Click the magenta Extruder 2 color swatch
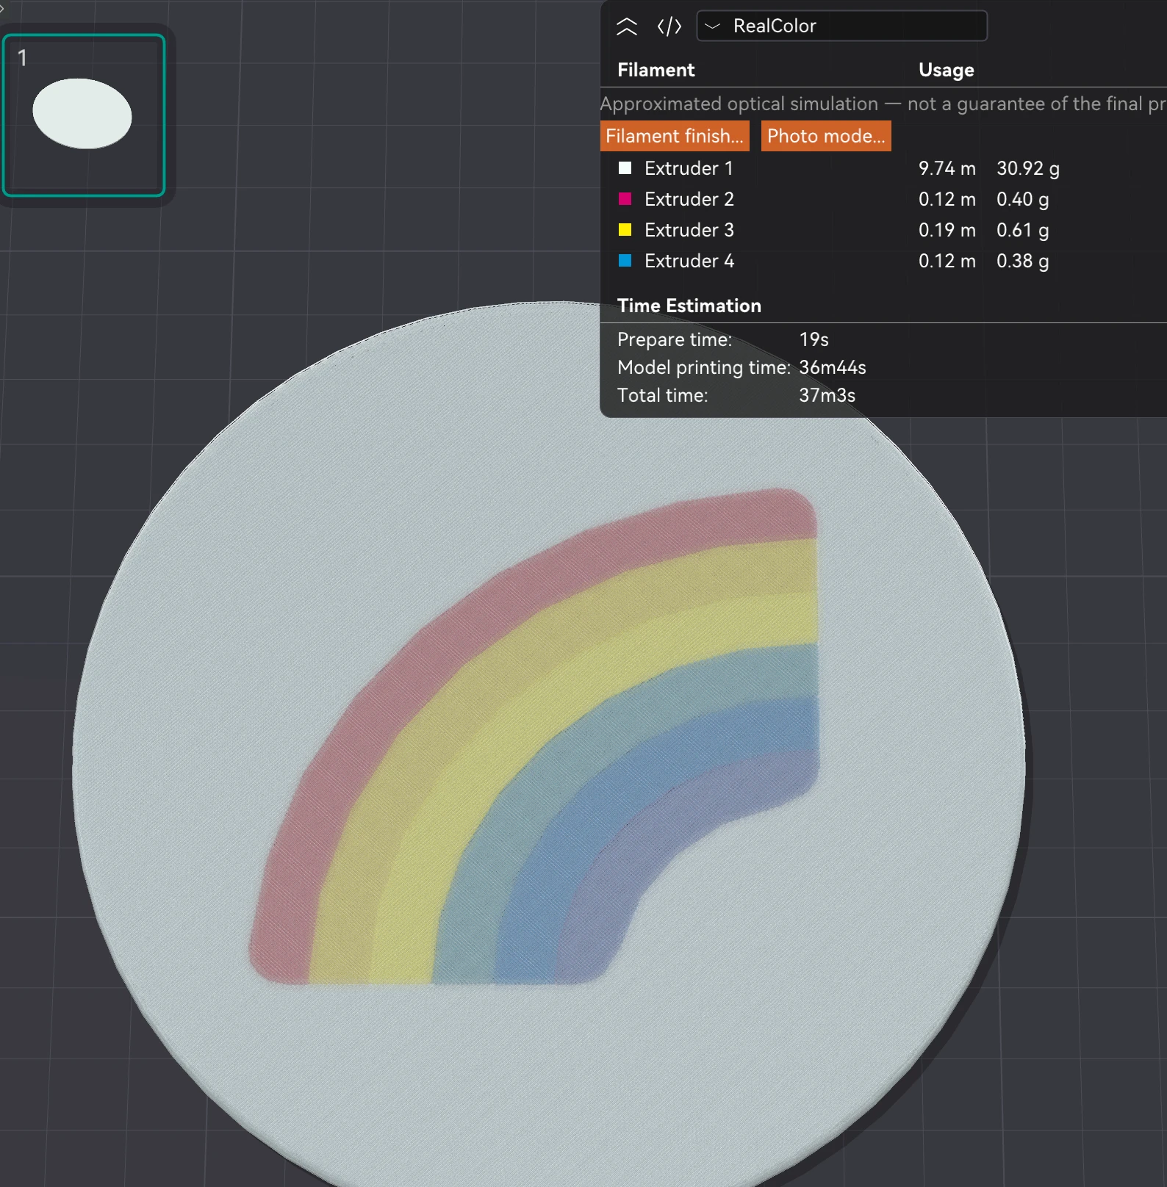 [x=625, y=199]
